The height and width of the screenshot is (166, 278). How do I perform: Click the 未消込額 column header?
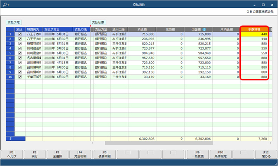coord(226,29)
